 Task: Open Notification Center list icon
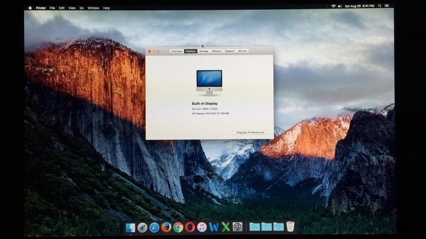click(387, 6)
